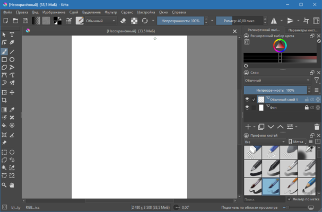Viewport: 322px width, 212px height.
Task: Select the Line tool
Action: 12,52
